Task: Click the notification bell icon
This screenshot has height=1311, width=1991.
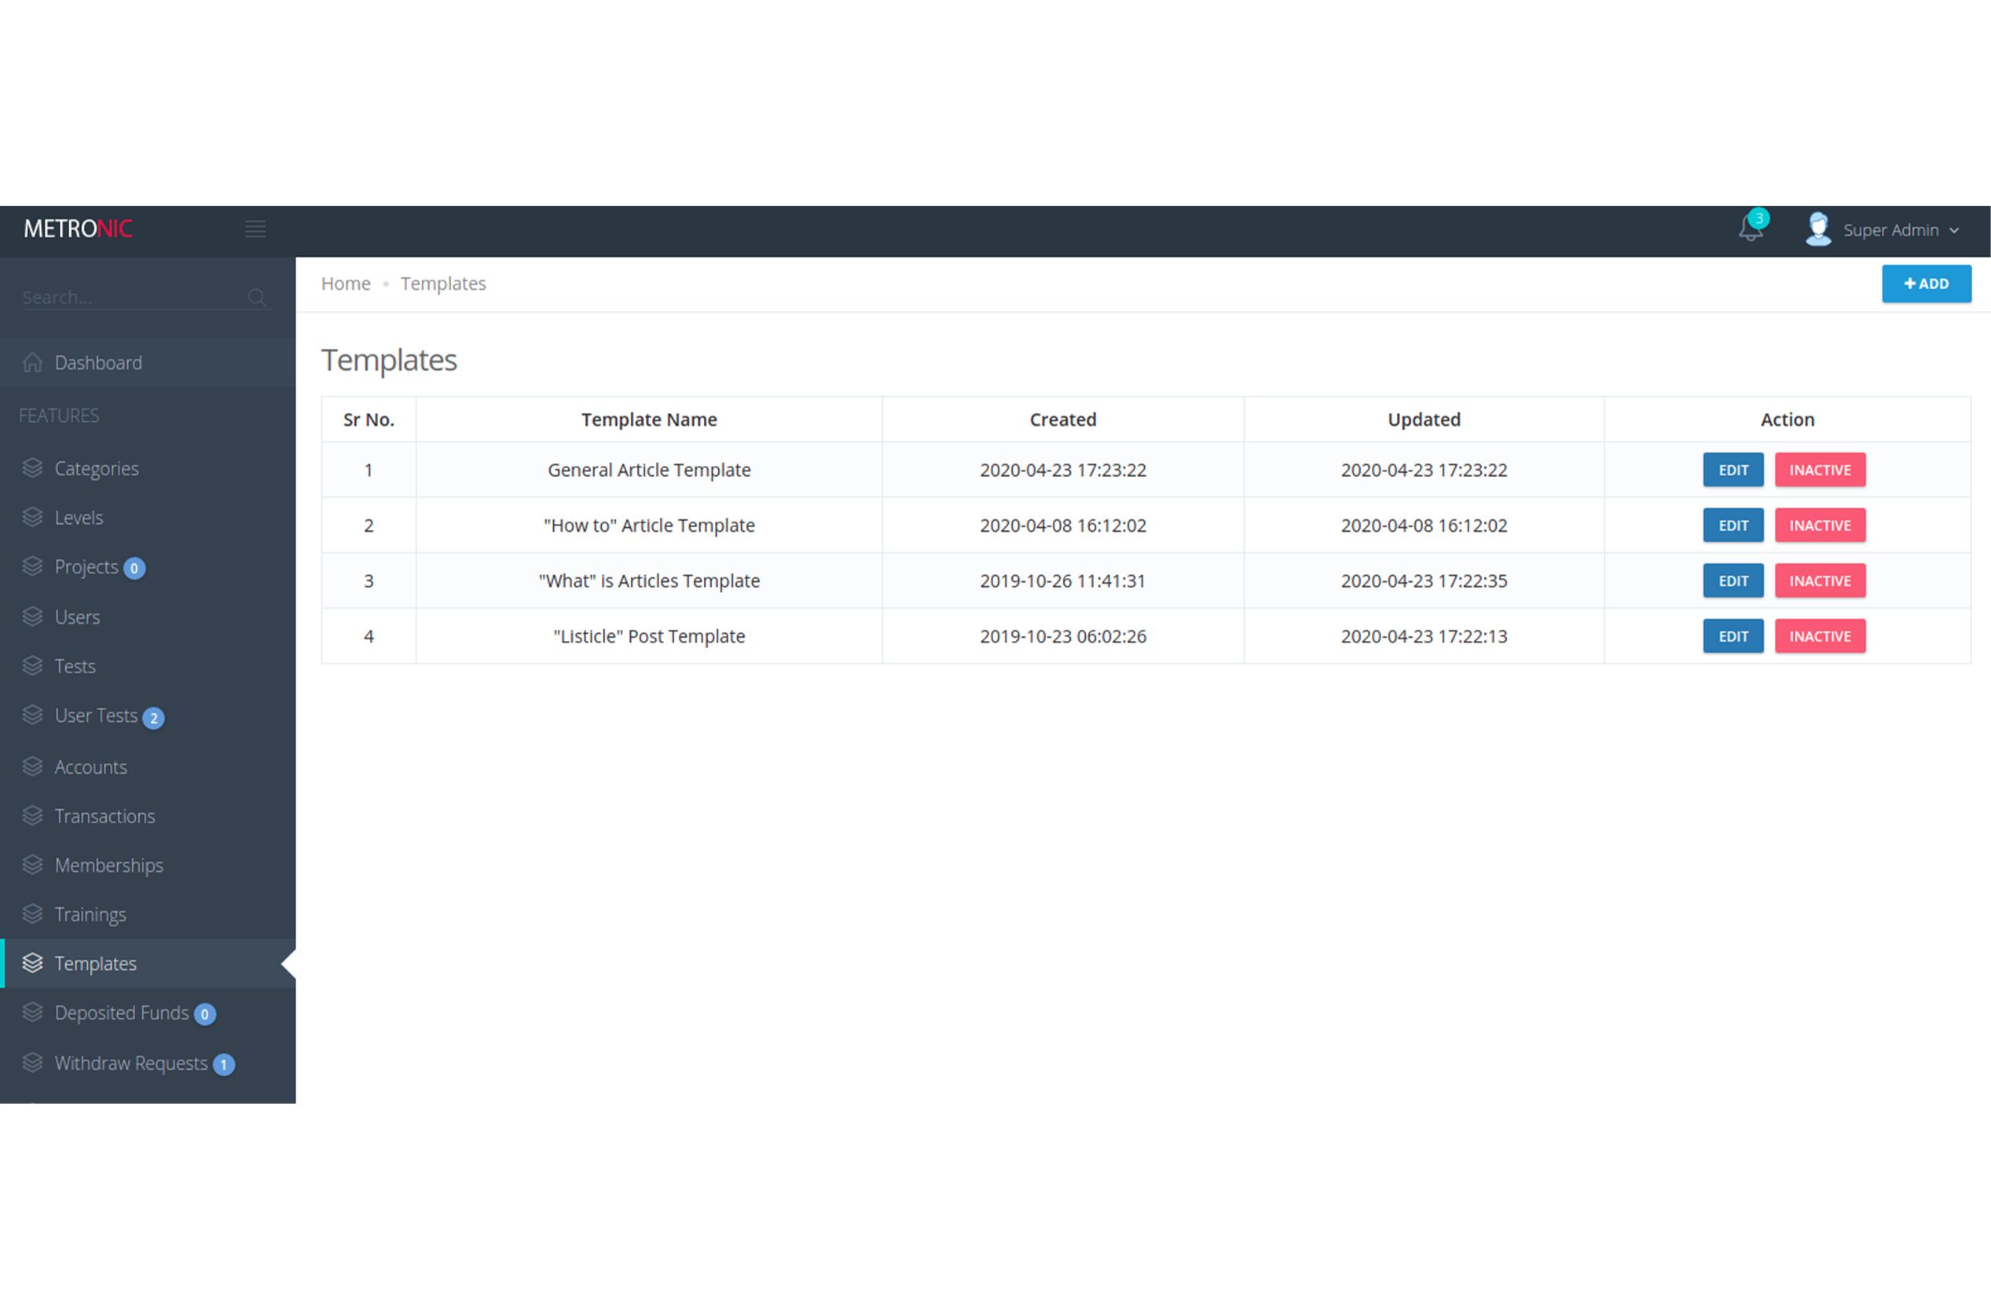Action: [x=1749, y=228]
